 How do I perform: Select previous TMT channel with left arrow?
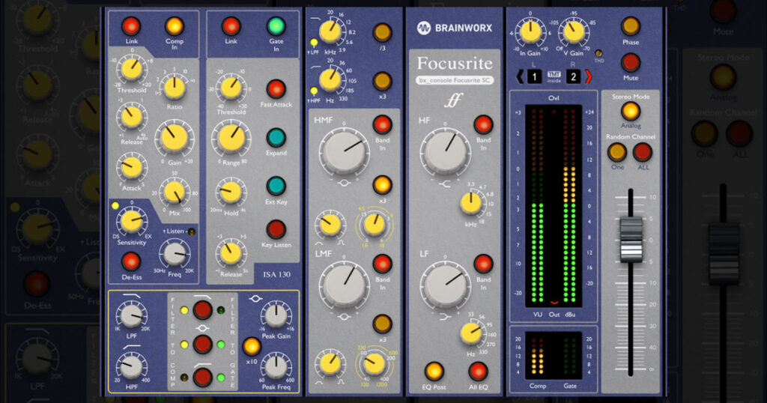520,76
